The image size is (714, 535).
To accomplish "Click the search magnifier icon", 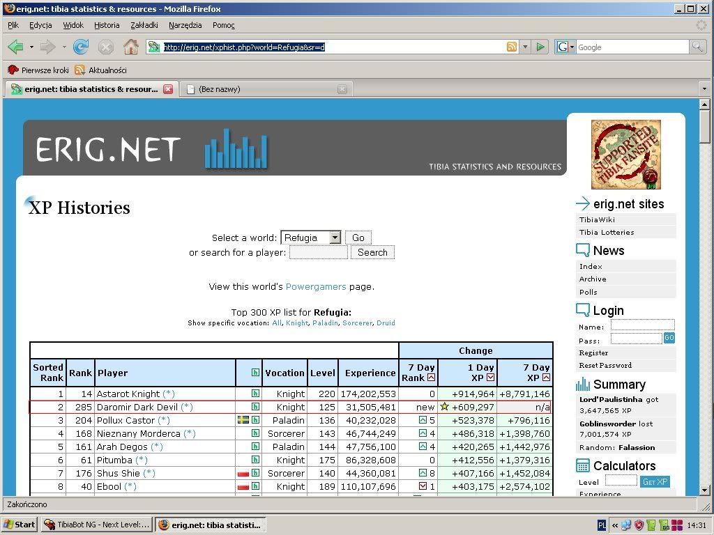I will point(697,47).
